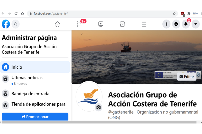Go to the Home feed icon

tap(58, 24)
